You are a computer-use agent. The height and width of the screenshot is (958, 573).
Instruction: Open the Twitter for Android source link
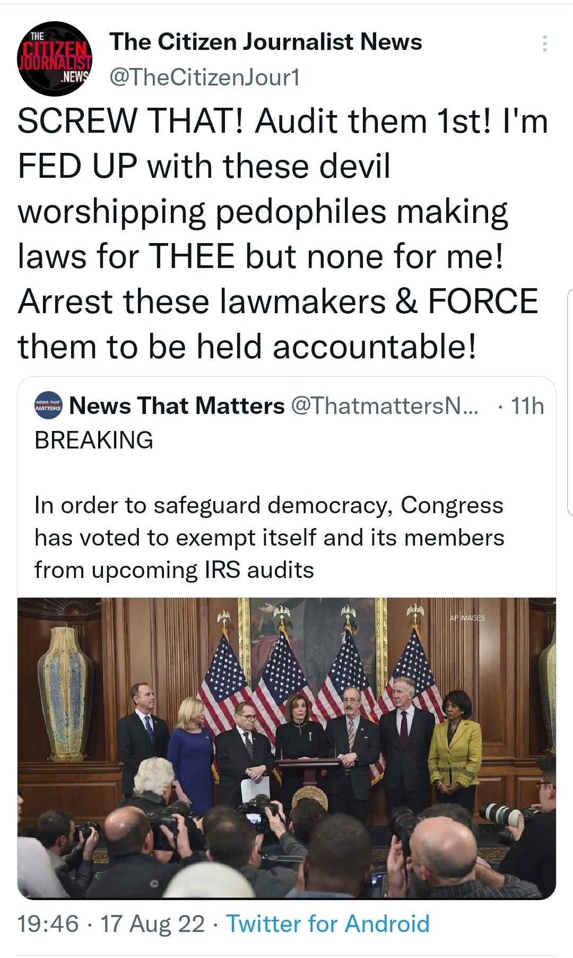click(327, 924)
